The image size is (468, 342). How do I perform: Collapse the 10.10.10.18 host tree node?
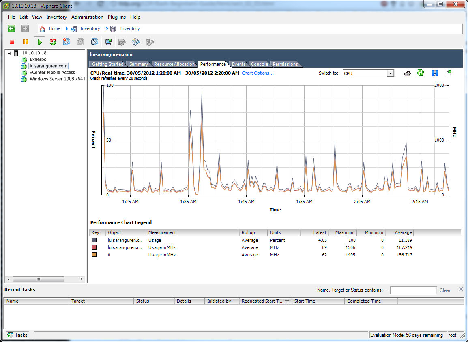(9, 53)
